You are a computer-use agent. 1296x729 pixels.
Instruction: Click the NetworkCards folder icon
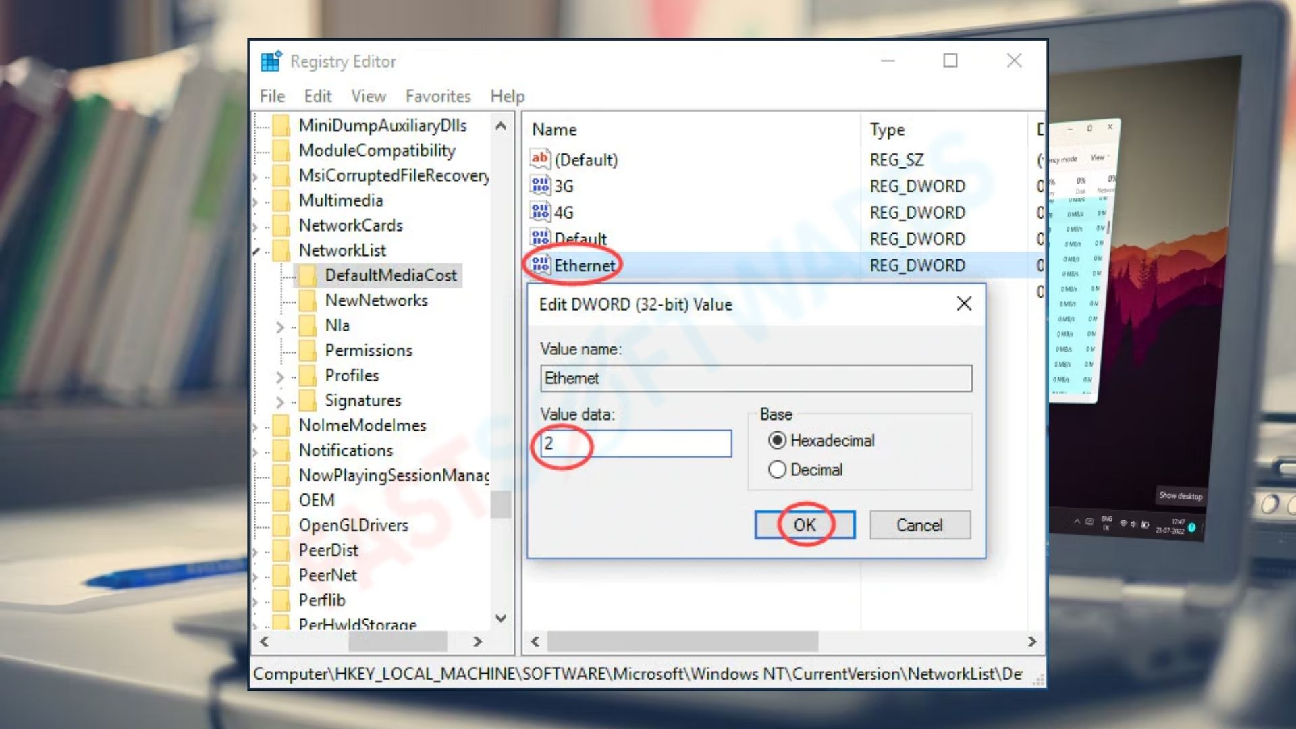coord(281,225)
